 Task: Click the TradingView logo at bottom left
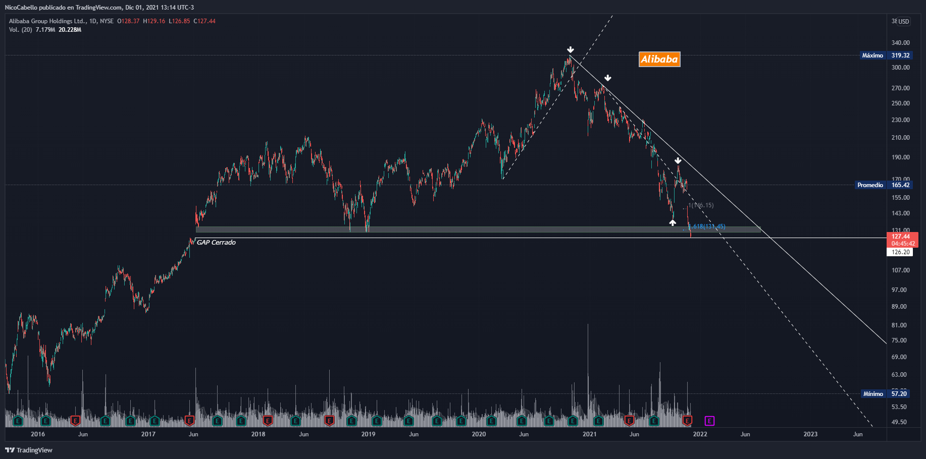[29, 450]
